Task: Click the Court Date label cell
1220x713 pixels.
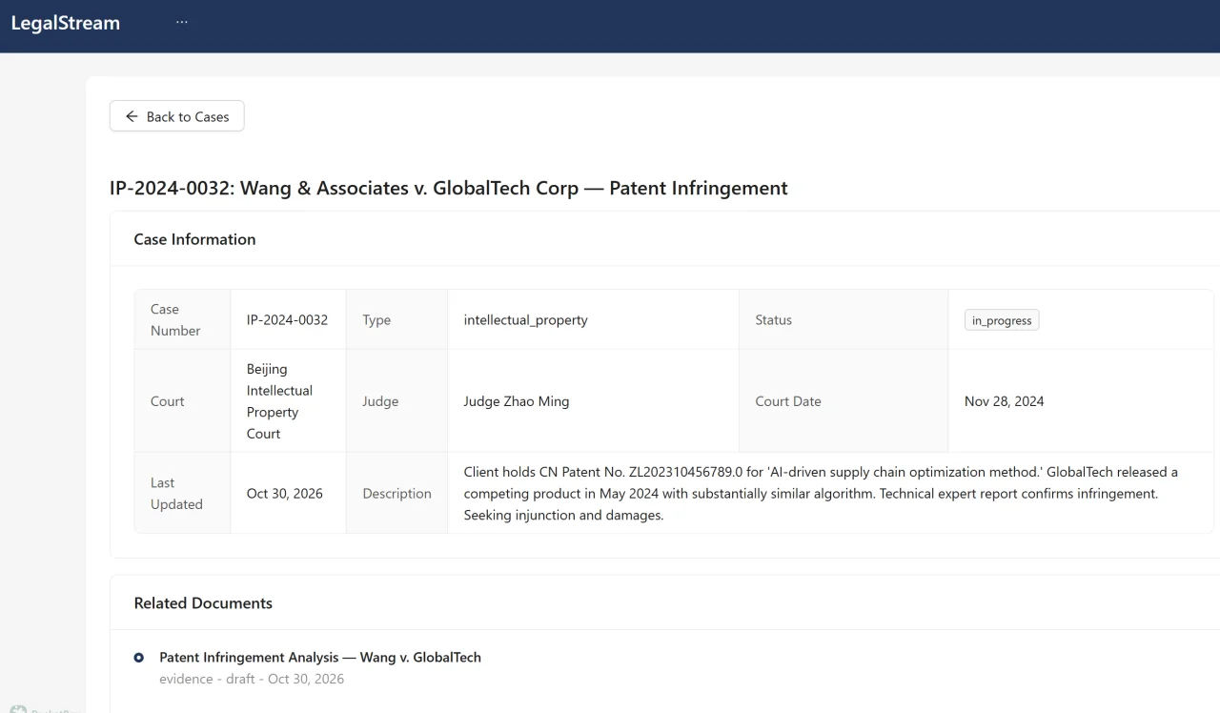Action: [x=844, y=401]
